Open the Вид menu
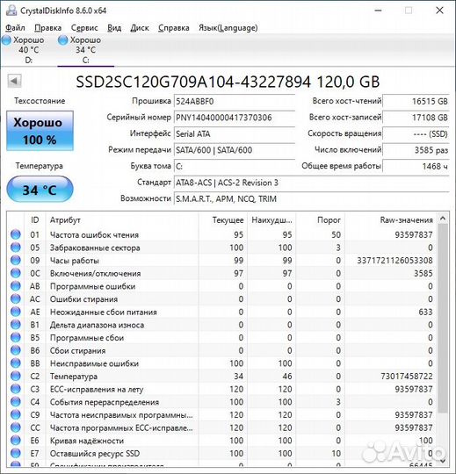The width and height of the screenshot is (456, 474). [x=114, y=28]
